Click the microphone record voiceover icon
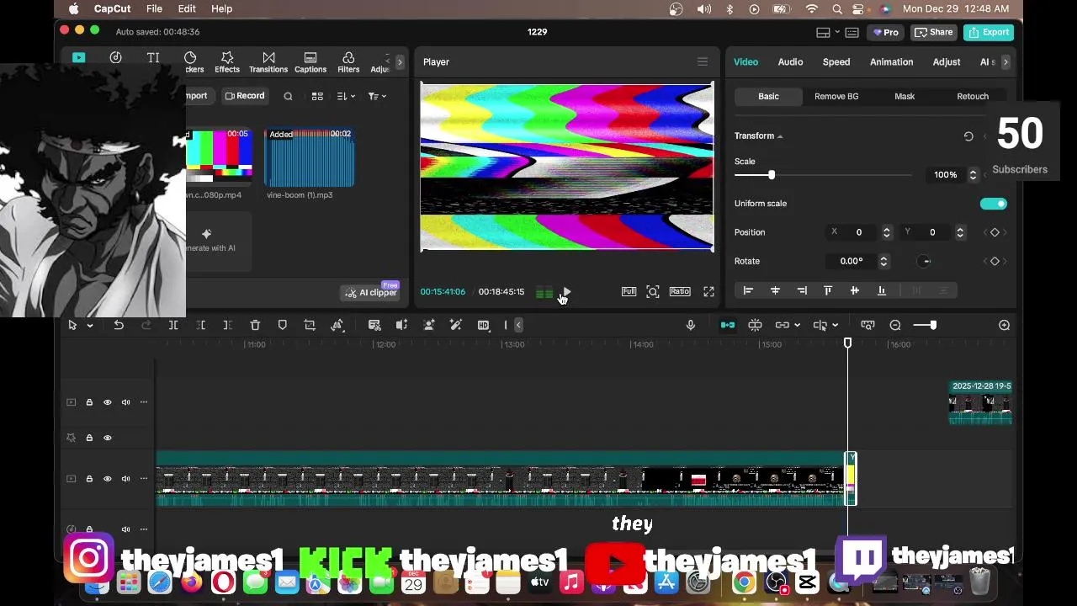Viewport: 1077px width, 606px height. click(x=691, y=326)
